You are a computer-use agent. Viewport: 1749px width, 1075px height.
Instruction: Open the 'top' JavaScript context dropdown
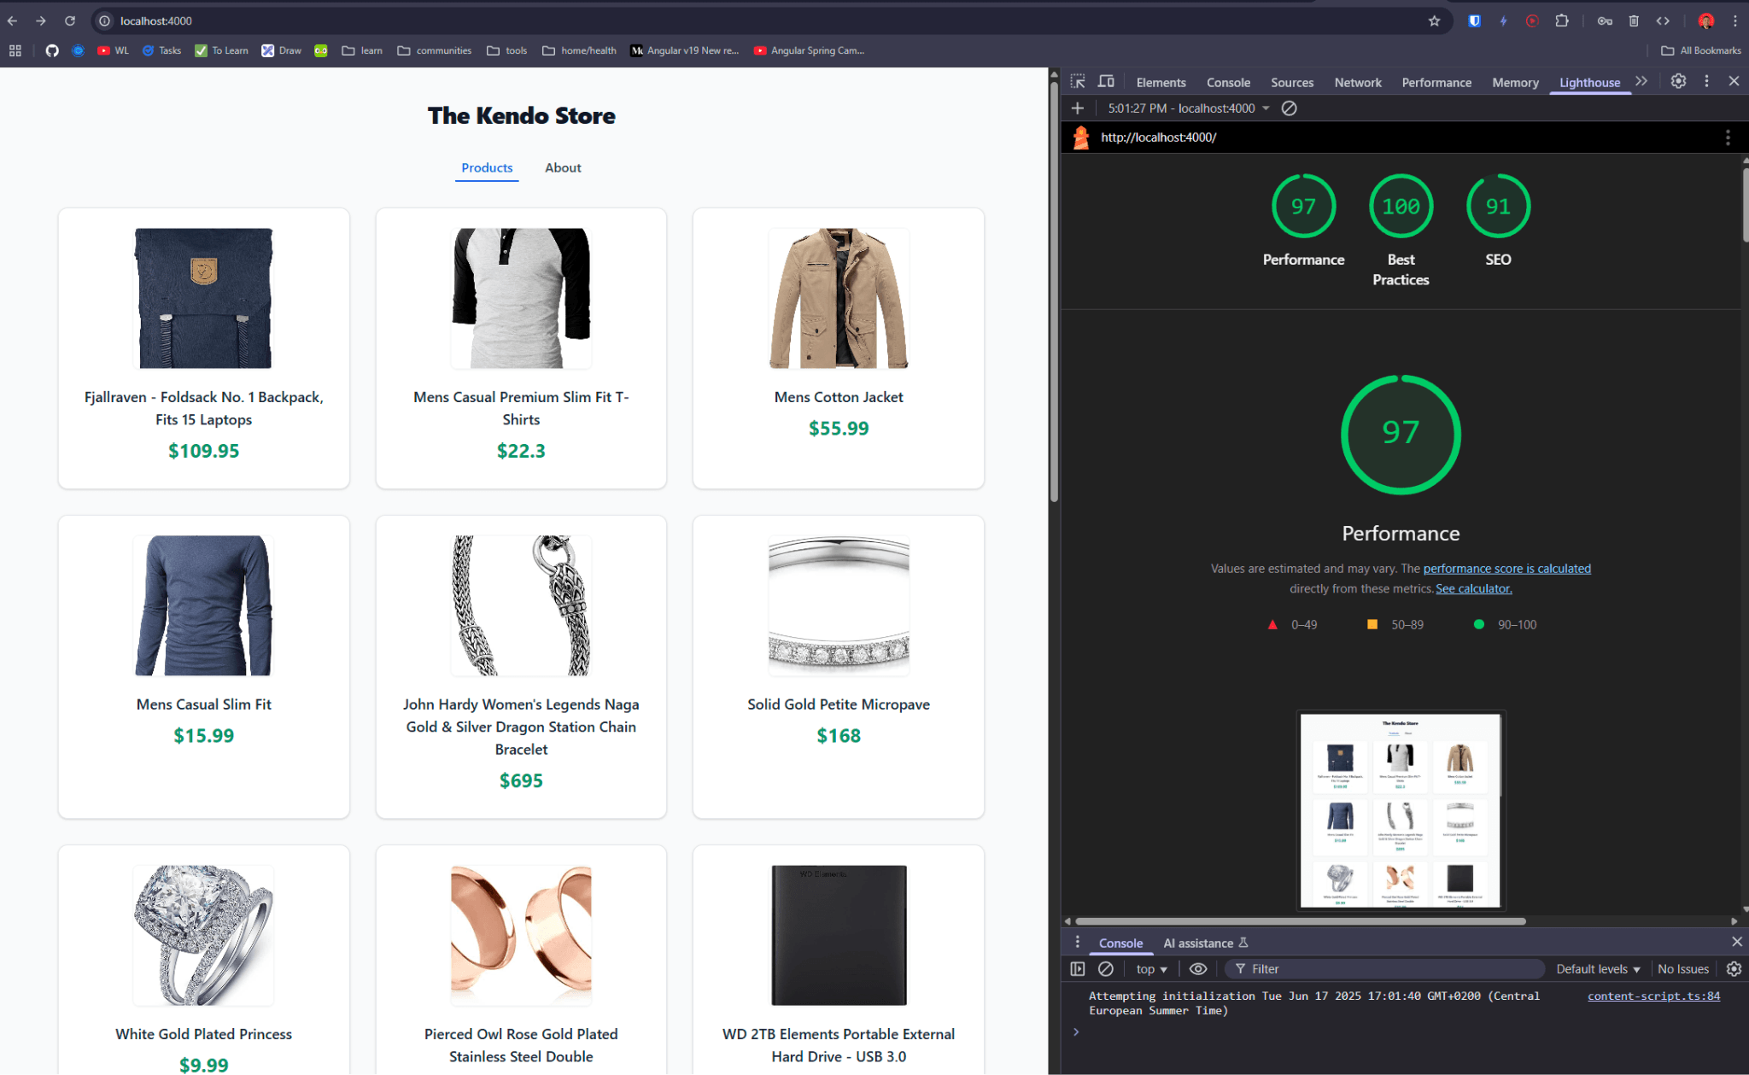point(1151,969)
